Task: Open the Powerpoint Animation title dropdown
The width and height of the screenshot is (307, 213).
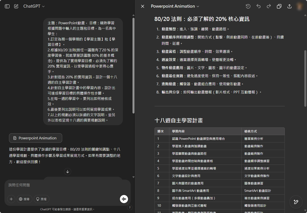Action: click(175, 6)
